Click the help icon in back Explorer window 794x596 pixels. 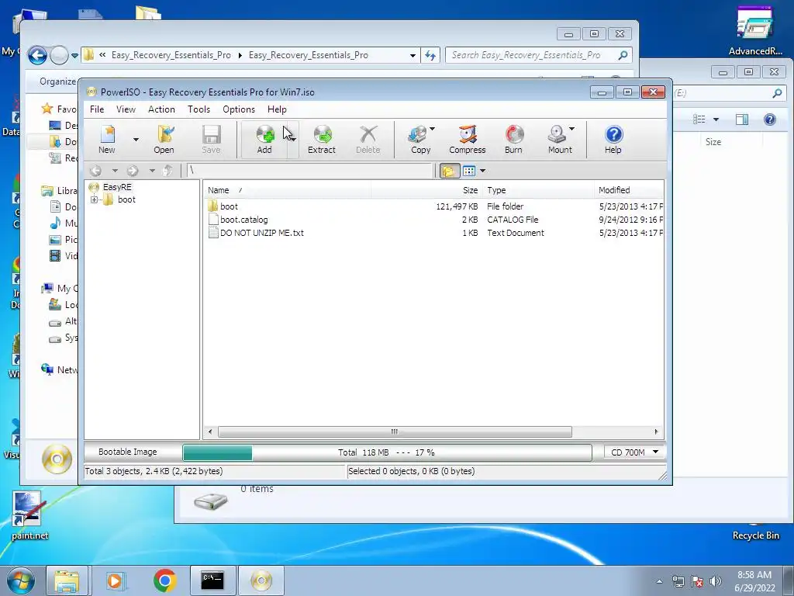(770, 119)
